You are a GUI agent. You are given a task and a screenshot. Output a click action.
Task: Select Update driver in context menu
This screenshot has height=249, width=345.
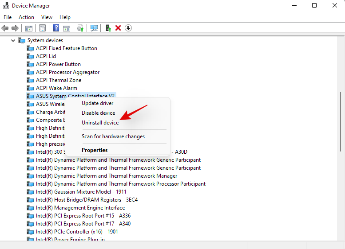point(97,103)
